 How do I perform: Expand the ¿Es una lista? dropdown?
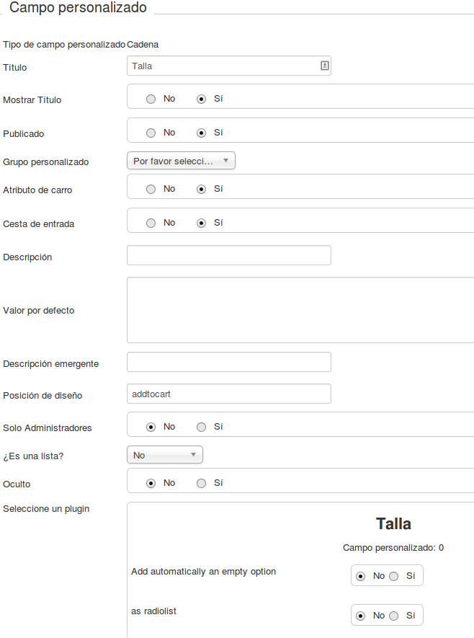click(165, 455)
